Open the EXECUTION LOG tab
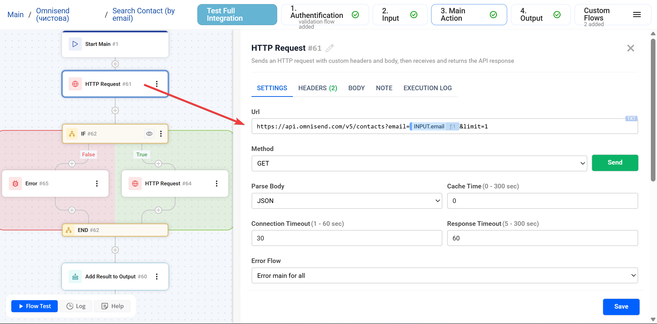 tap(427, 88)
